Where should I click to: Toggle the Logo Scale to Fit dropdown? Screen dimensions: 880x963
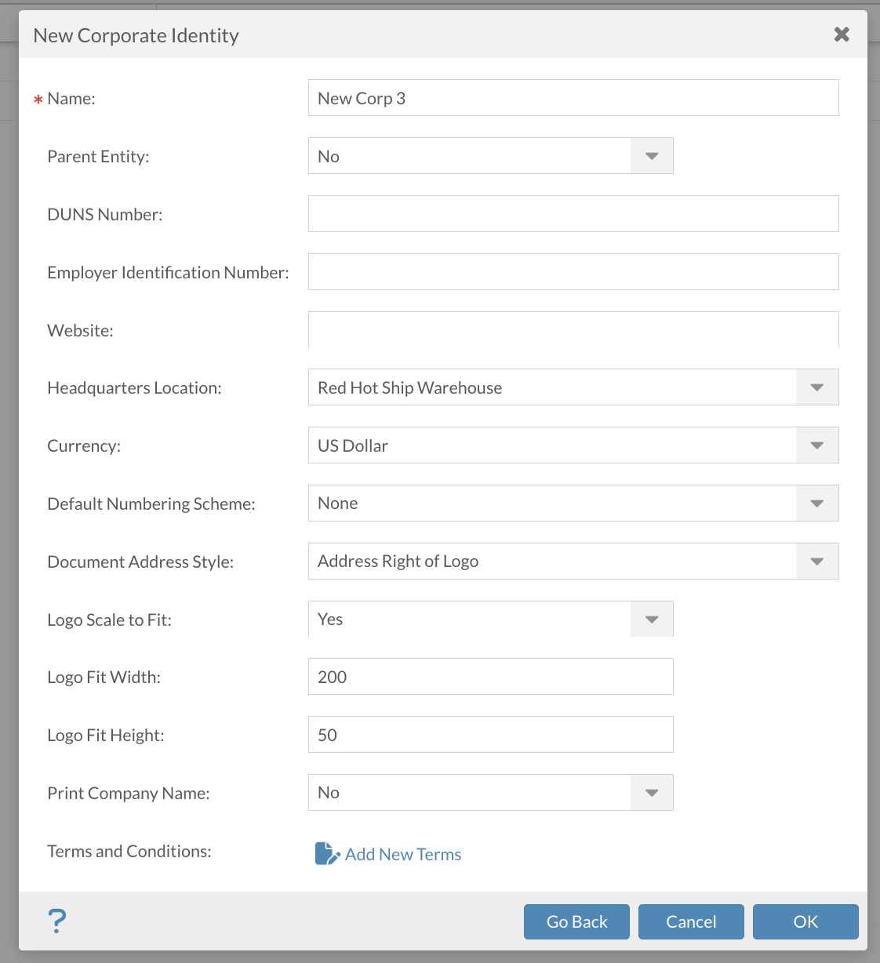click(651, 620)
